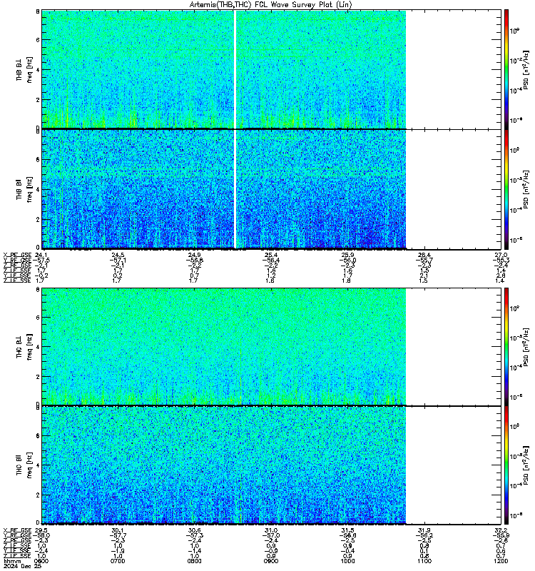Click the 'THC B∥ freq [Hz]' axis label
Image resolution: width=535 pixels, height=571 pixels.
tap(24, 465)
